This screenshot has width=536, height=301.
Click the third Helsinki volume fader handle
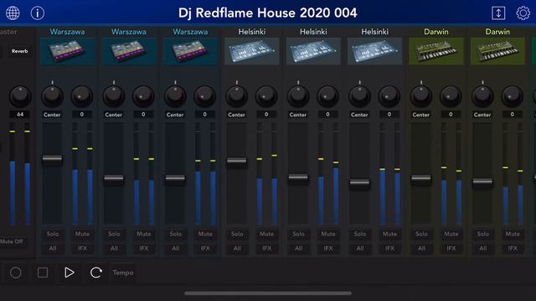tap(359, 183)
